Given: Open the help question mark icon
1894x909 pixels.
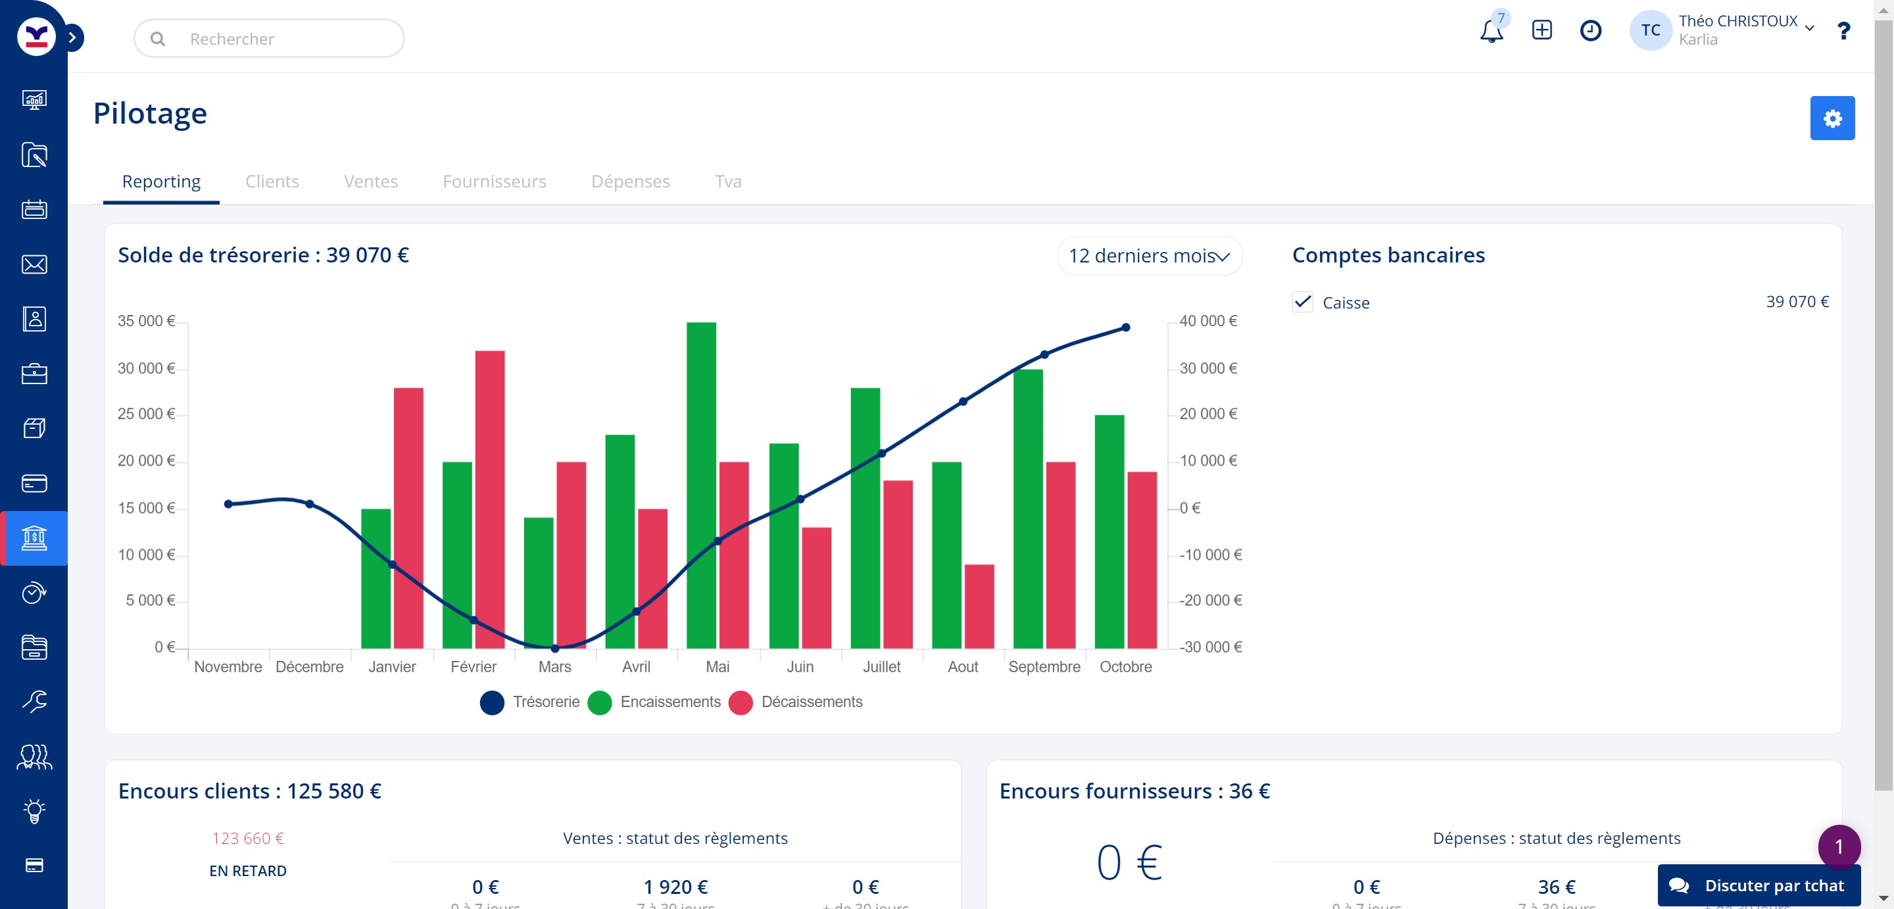Looking at the screenshot, I should click(x=1843, y=31).
